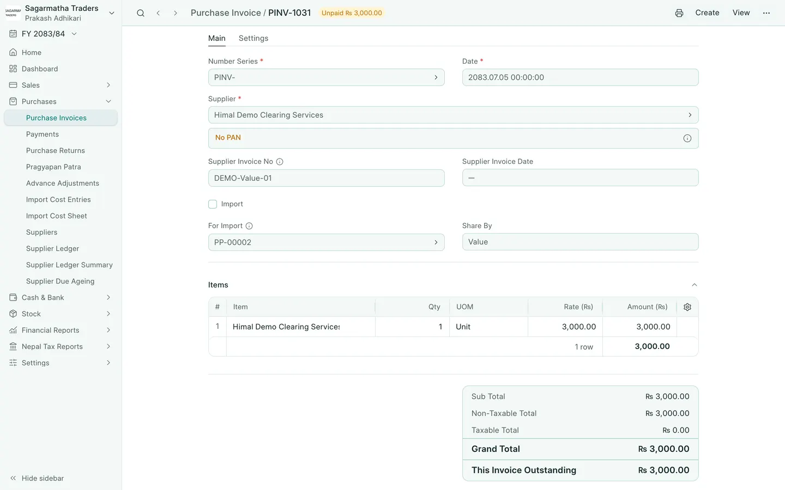785x490 pixels.
Task: Click the FY 2083/84 calendar icon
Action: (x=13, y=34)
